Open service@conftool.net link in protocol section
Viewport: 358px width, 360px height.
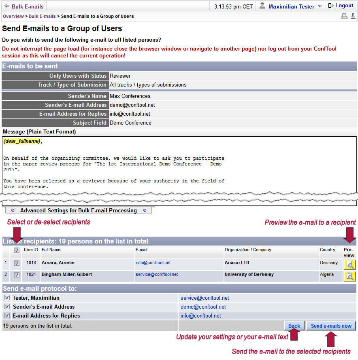point(205,298)
